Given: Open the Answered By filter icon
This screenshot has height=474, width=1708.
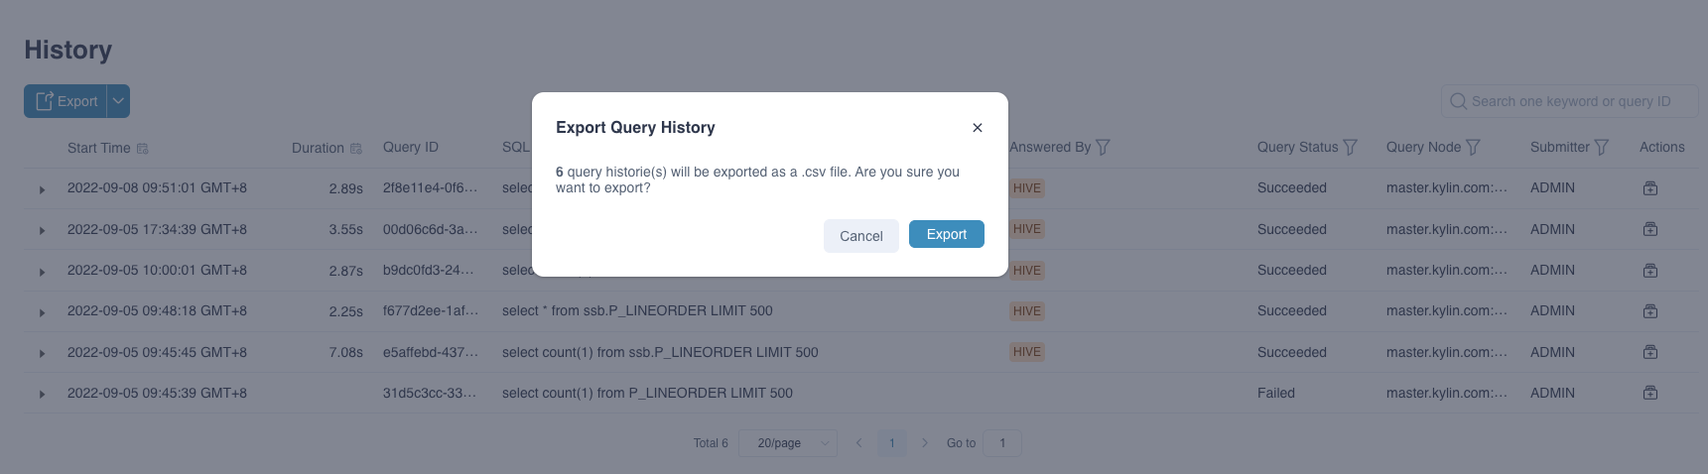Looking at the screenshot, I should (x=1103, y=148).
